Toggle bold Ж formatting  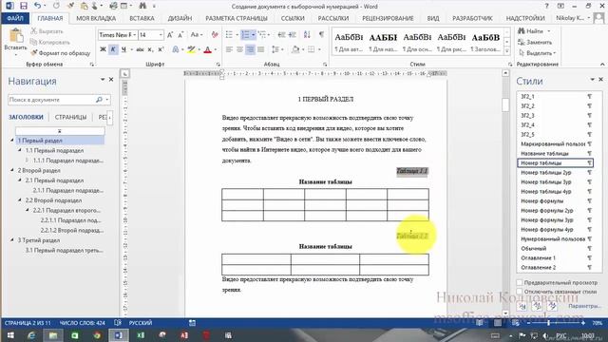point(103,49)
